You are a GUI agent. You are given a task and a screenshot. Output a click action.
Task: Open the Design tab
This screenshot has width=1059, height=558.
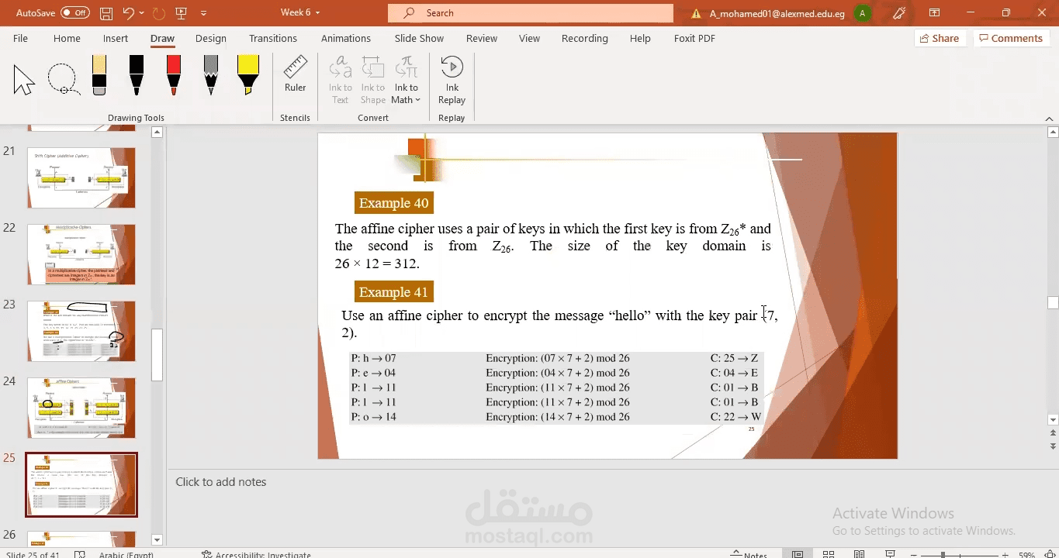click(211, 38)
